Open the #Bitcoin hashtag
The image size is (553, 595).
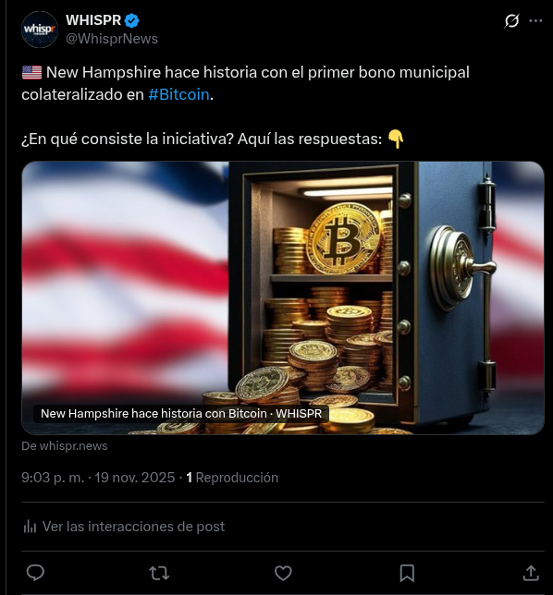(178, 94)
